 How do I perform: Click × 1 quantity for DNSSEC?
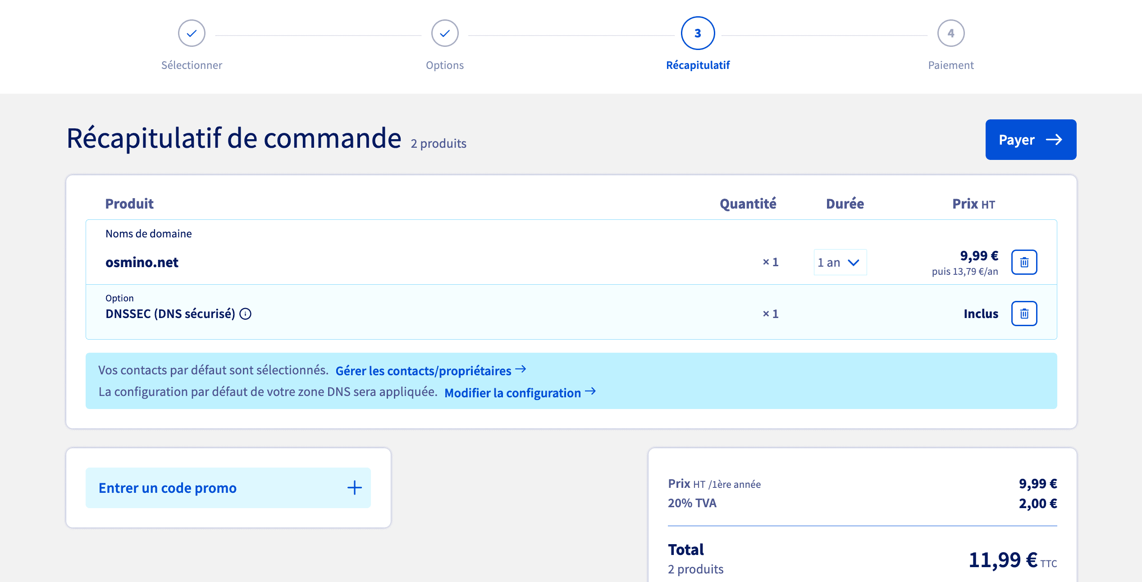(771, 314)
